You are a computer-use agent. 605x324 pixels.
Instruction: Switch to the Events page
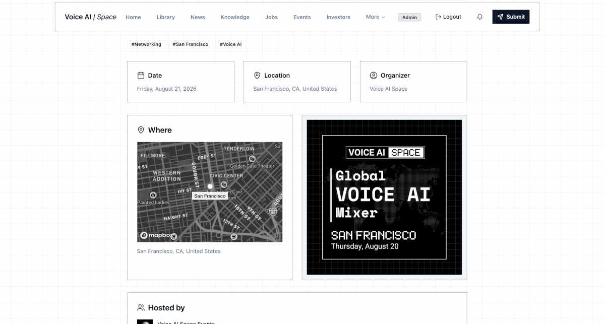302,17
